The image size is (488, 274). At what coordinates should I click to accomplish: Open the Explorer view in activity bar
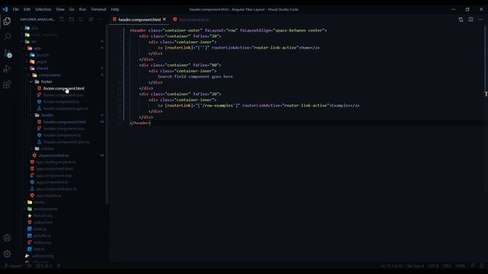[7, 21]
